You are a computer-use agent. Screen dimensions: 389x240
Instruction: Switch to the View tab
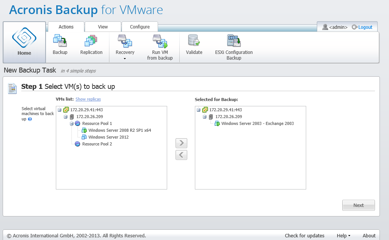[x=103, y=27]
